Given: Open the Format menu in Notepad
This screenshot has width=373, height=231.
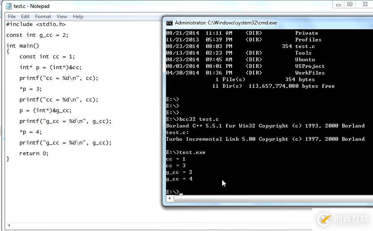Looking at the screenshot, I should pyautogui.click(x=43, y=17).
